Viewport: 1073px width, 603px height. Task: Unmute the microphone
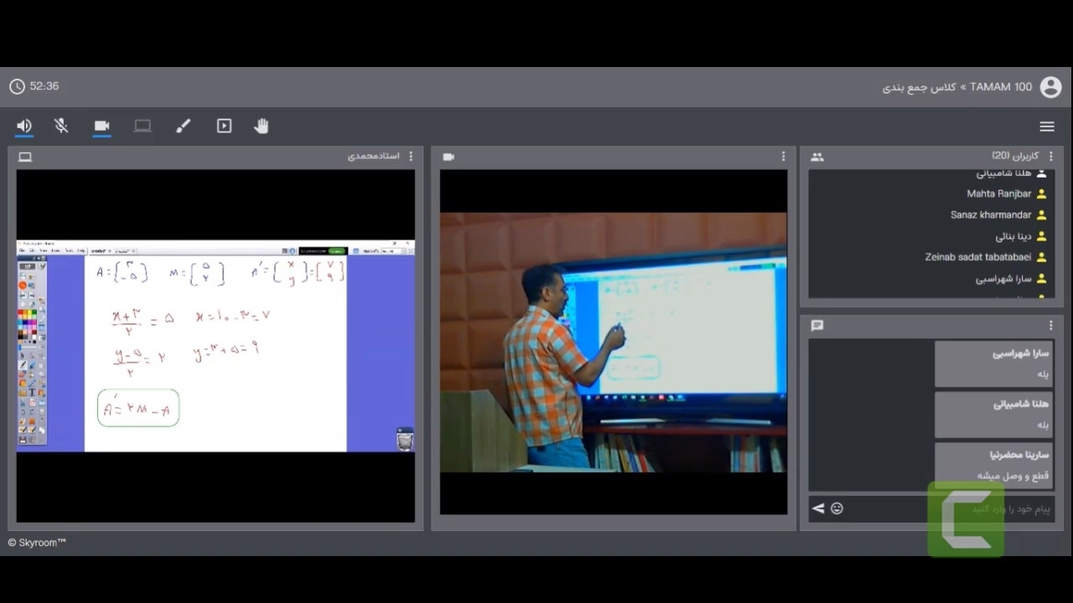click(61, 126)
